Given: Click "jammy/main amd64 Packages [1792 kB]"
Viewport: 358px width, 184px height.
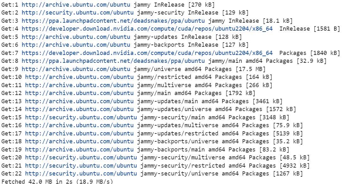Looking at the screenshot, I should (x=196, y=93).
